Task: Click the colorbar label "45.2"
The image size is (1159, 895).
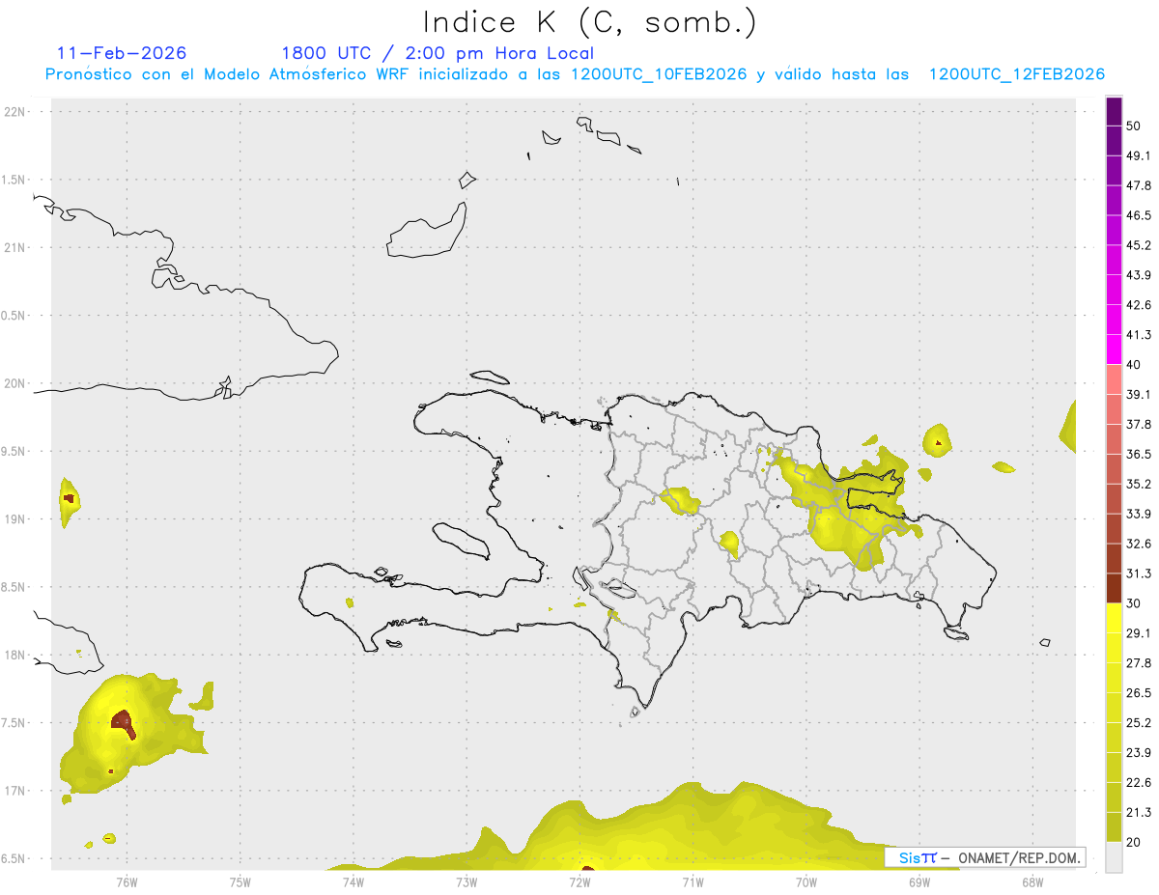Action: [x=1139, y=246]
